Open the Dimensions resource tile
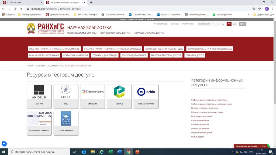 [x=92, y=96]
